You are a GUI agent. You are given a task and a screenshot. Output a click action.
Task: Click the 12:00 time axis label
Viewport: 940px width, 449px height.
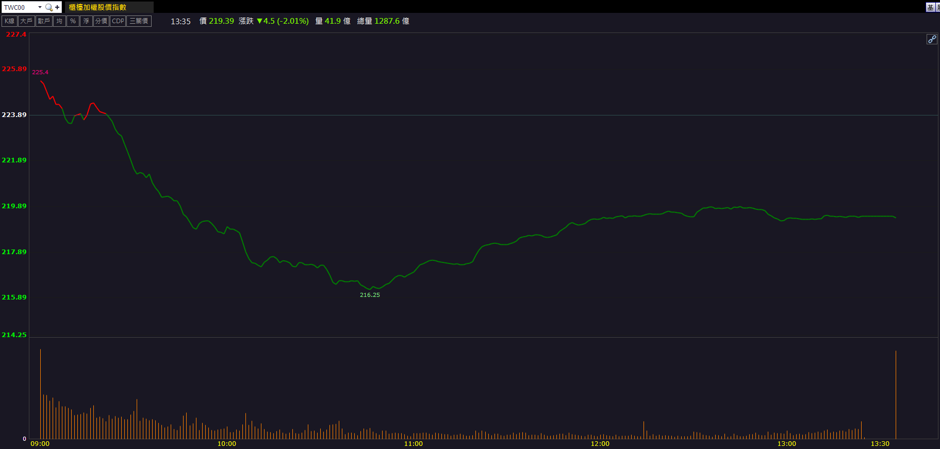click(600, 444)
